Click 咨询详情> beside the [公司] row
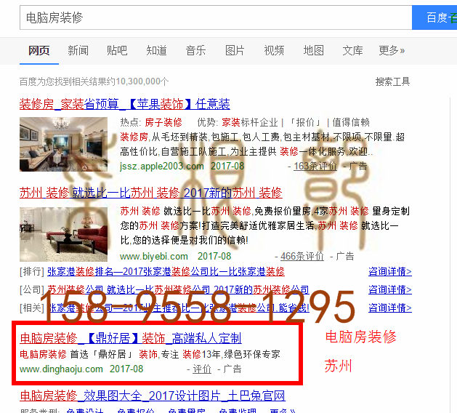457x413 pixels. point(390,289)
